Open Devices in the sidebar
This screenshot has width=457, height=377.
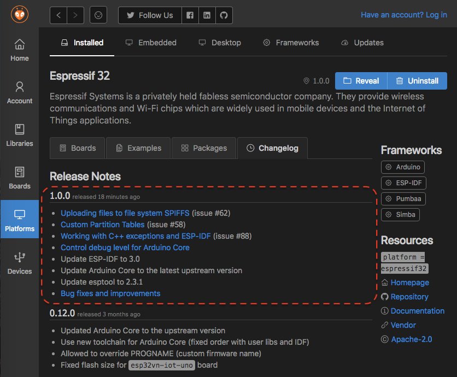pos(20,263)
